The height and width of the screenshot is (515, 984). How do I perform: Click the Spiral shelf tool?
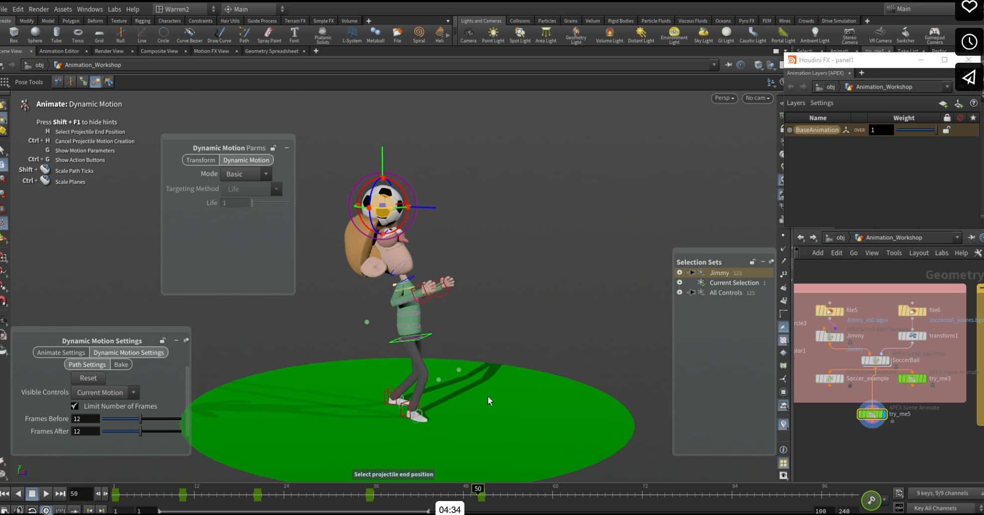click(x=419, y=35)
